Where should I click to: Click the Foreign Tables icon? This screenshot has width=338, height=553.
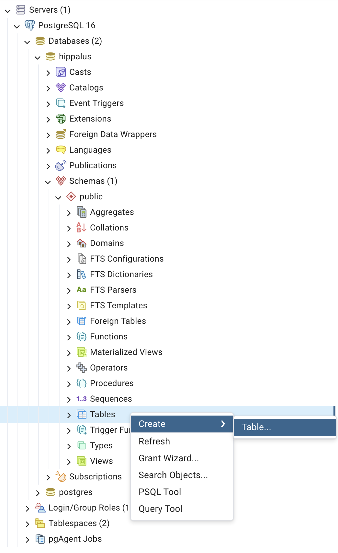click(82, 321)
